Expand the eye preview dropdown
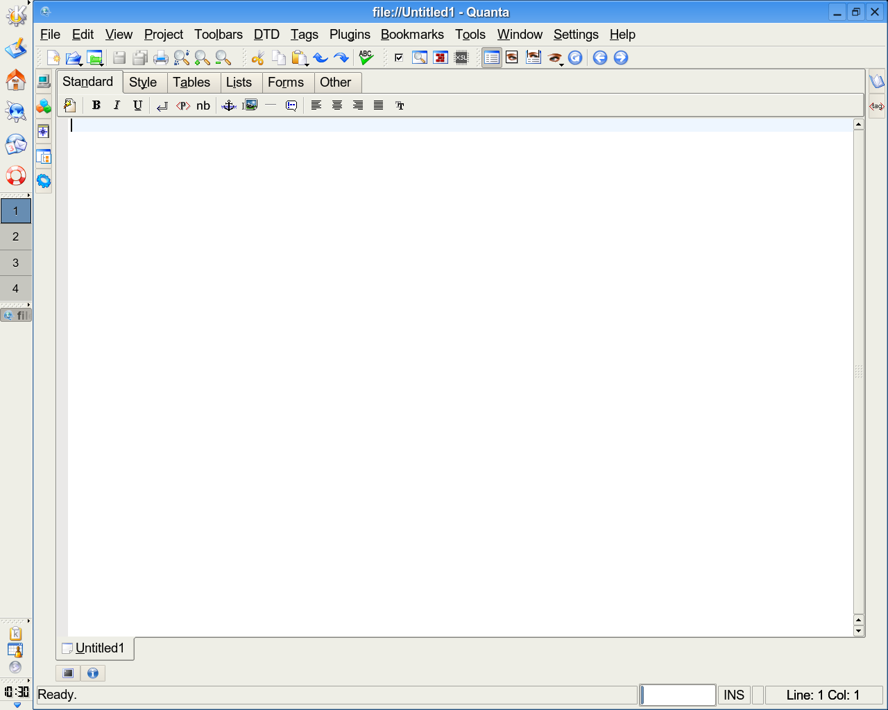 (555, 58)
